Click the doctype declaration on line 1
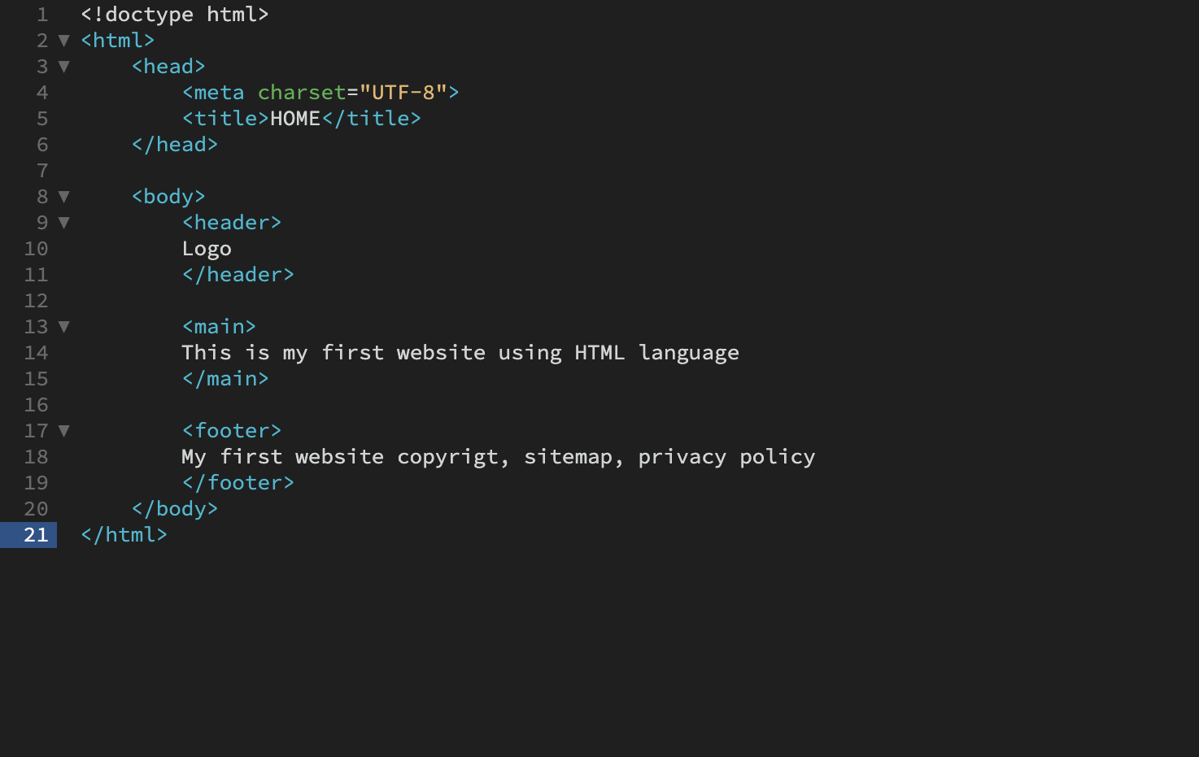1199x757 pixels. click(175, 15)
